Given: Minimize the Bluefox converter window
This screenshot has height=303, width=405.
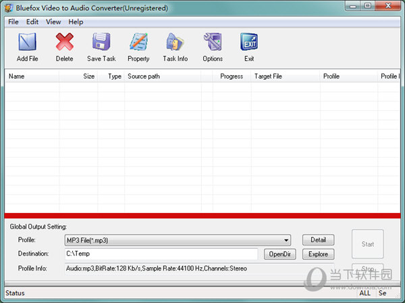Looking at the screenshot, I should pyautogui.click(x=353, y=6).
